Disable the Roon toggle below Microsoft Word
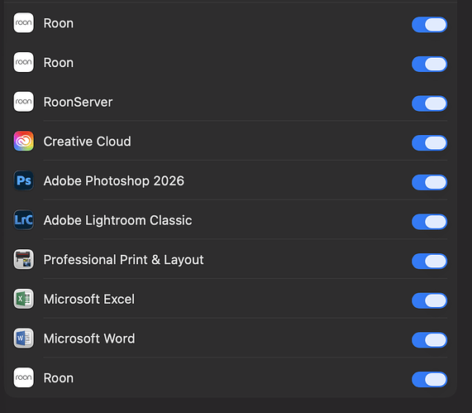The height and width of the screenshot is (413, 472). (x=429, y=379)
